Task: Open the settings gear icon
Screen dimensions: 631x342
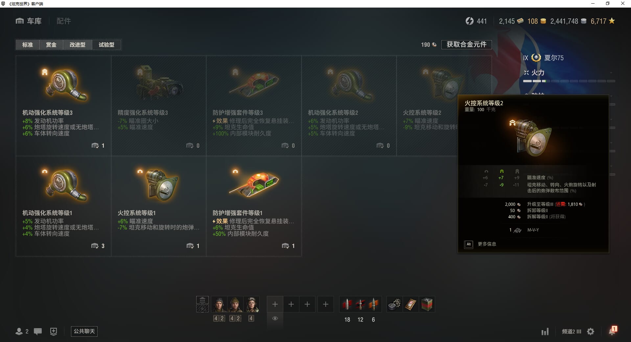Action: coord(591,331)
